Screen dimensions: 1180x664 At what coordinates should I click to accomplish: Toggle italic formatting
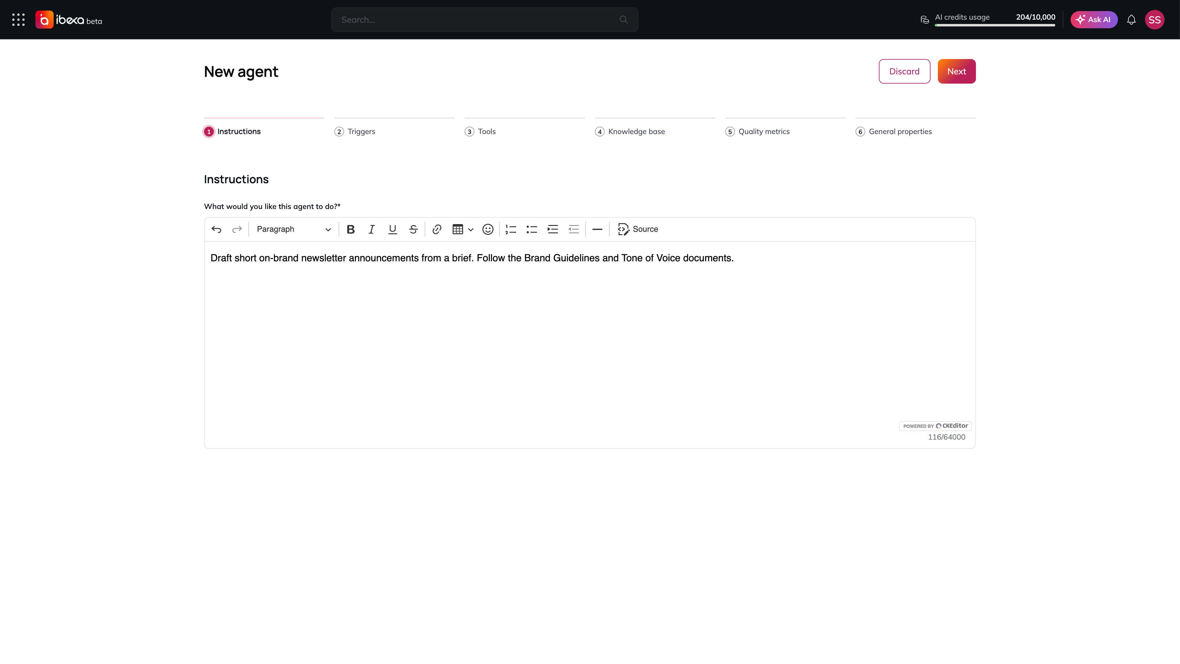(372, 229)
